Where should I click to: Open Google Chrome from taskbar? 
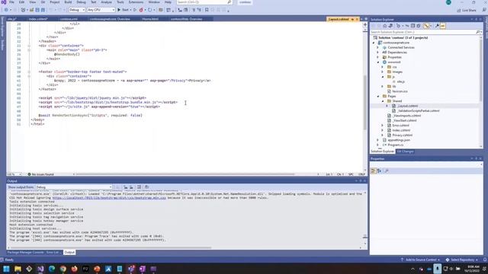63,269
